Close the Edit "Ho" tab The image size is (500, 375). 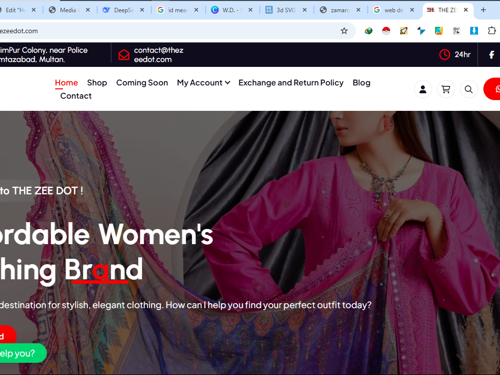[34, 10]
